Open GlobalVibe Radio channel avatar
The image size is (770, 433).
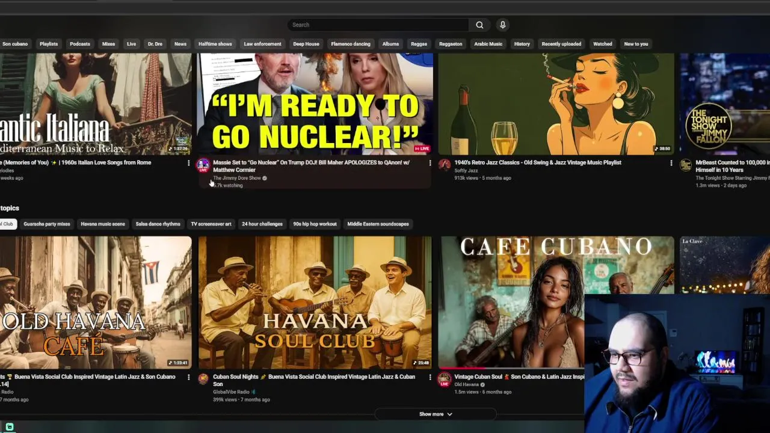click(x=203, y=379)
